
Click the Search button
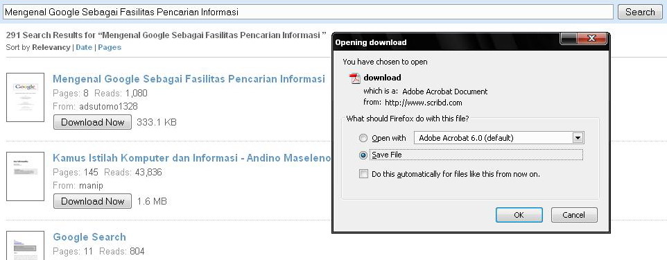tap(640, 12)
